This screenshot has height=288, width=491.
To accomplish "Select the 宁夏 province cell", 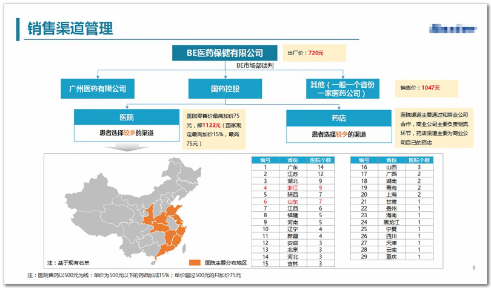I will pyautogui.click(x=392, y=229).
